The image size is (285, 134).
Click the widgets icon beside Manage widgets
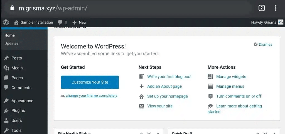click(x=210, y=77)
